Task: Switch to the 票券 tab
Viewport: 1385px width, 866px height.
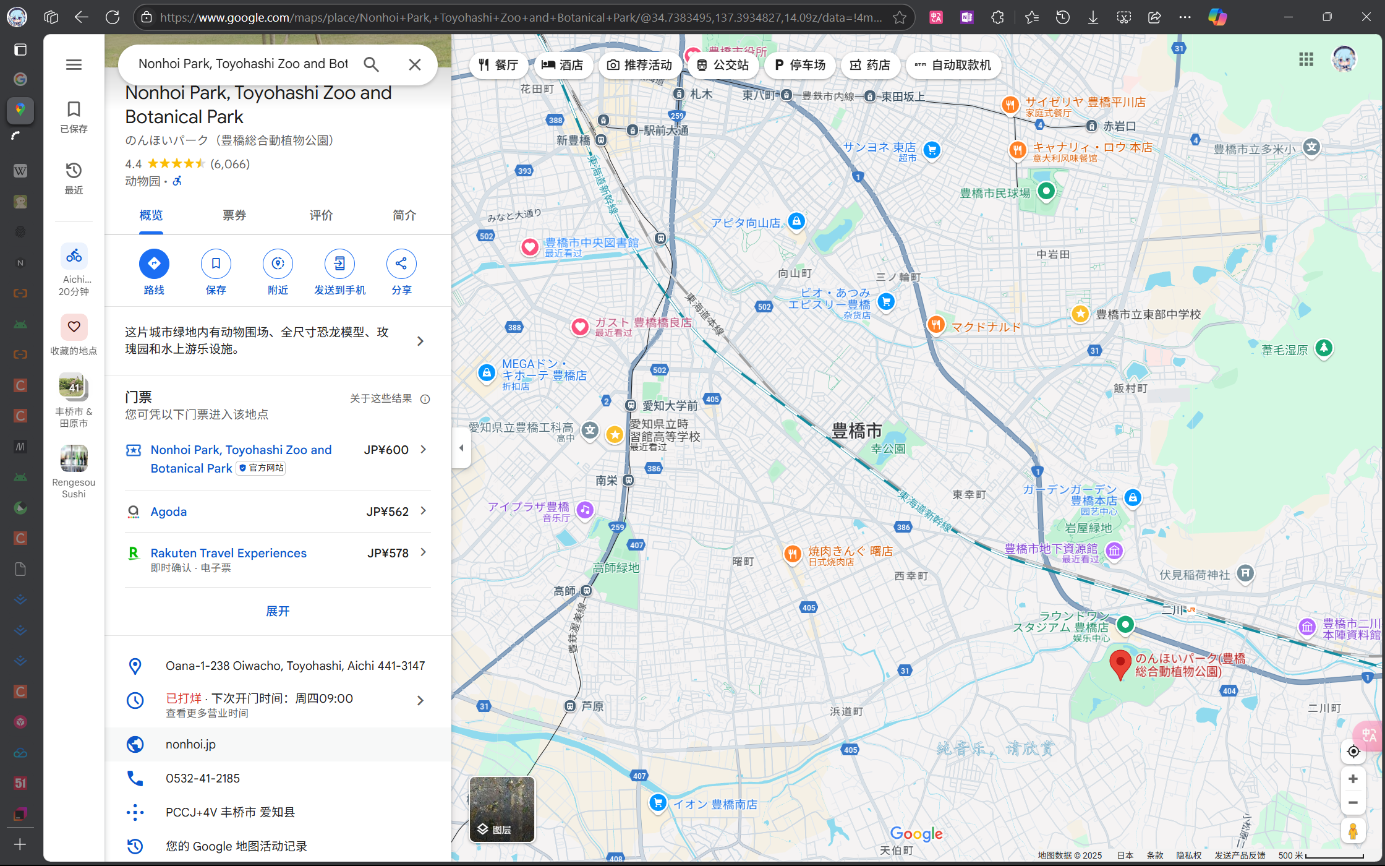Action: (x=234, y=215)
